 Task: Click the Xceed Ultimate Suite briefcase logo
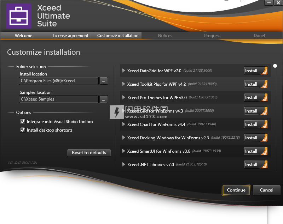point(19,16)
